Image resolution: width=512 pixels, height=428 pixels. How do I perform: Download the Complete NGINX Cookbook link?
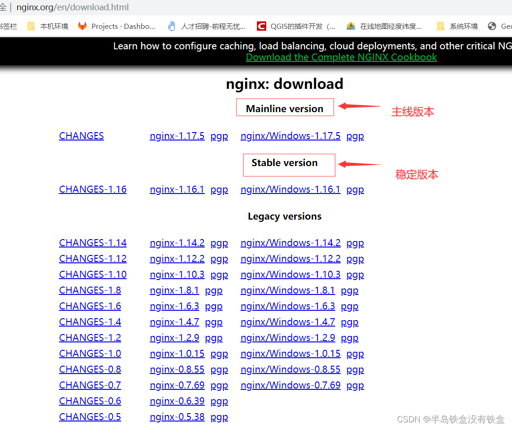tap(341, 57)
